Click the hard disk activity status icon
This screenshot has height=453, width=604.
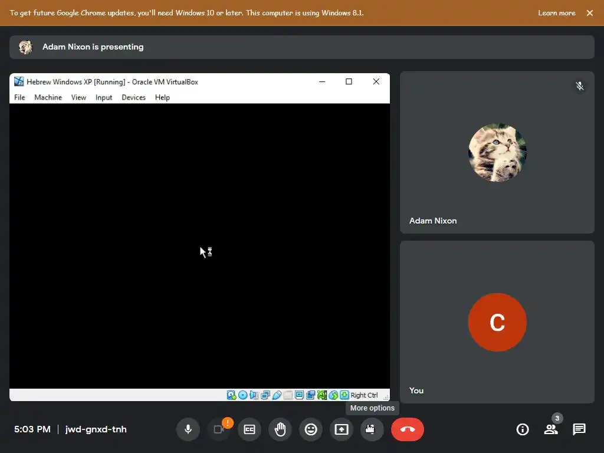[x=231, y=395]
